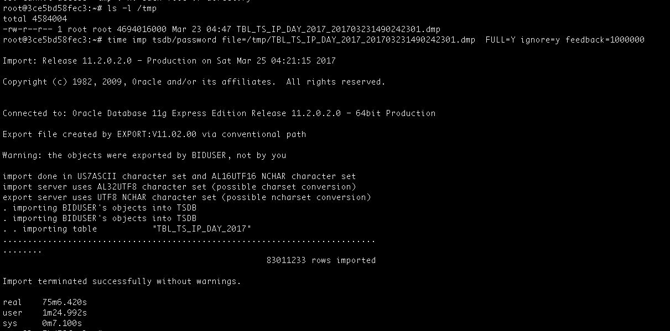This screenshot has height=331, width=670.
Task: Click the 'real 75m6.420s' timing line
Action: coord(45,302)
